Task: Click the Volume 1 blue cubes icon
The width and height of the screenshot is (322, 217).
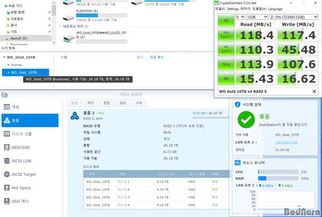Action: pyautogui.click(x=75, y=115)
